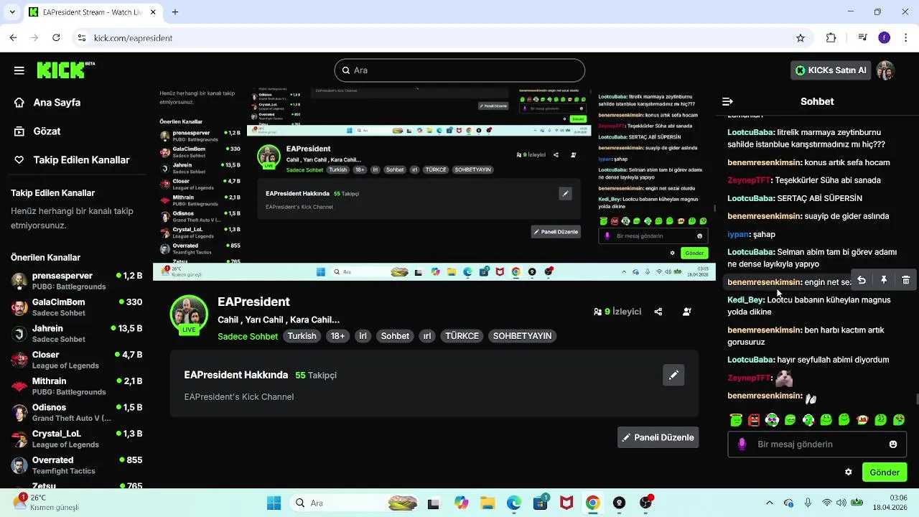919x517 pixels.
Task: Click the 18+ tag
Action: [x=337, y=336]
